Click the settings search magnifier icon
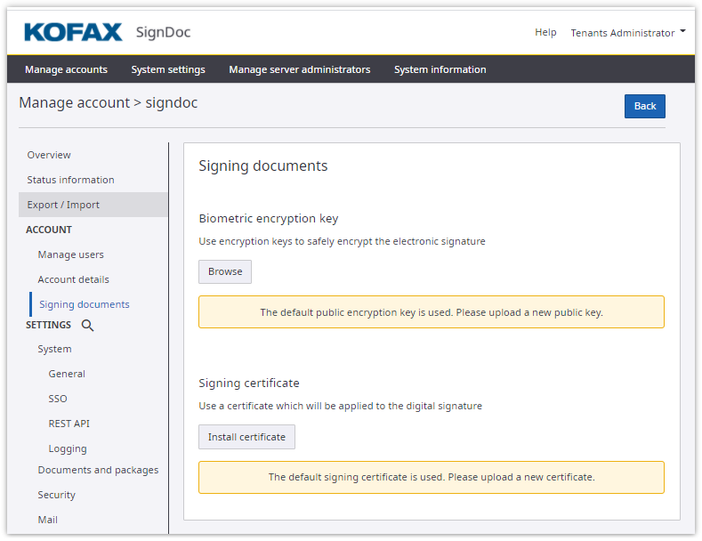This screenshot has width=702, height=541. coord(87,326)
